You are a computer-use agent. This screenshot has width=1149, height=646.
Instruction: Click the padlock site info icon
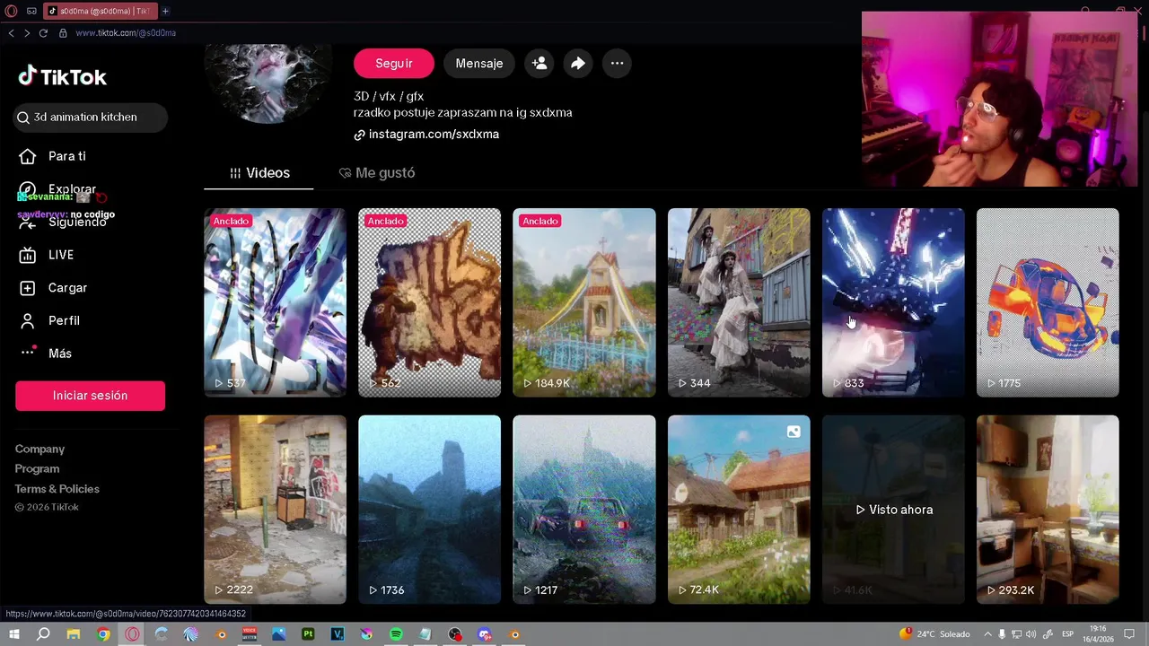click(63, 33)
